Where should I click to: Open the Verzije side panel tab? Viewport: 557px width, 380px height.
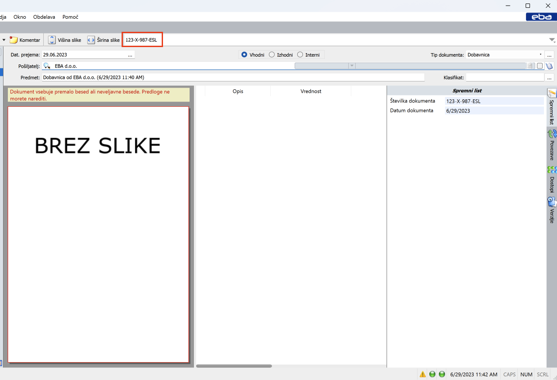tap(552, 210)
